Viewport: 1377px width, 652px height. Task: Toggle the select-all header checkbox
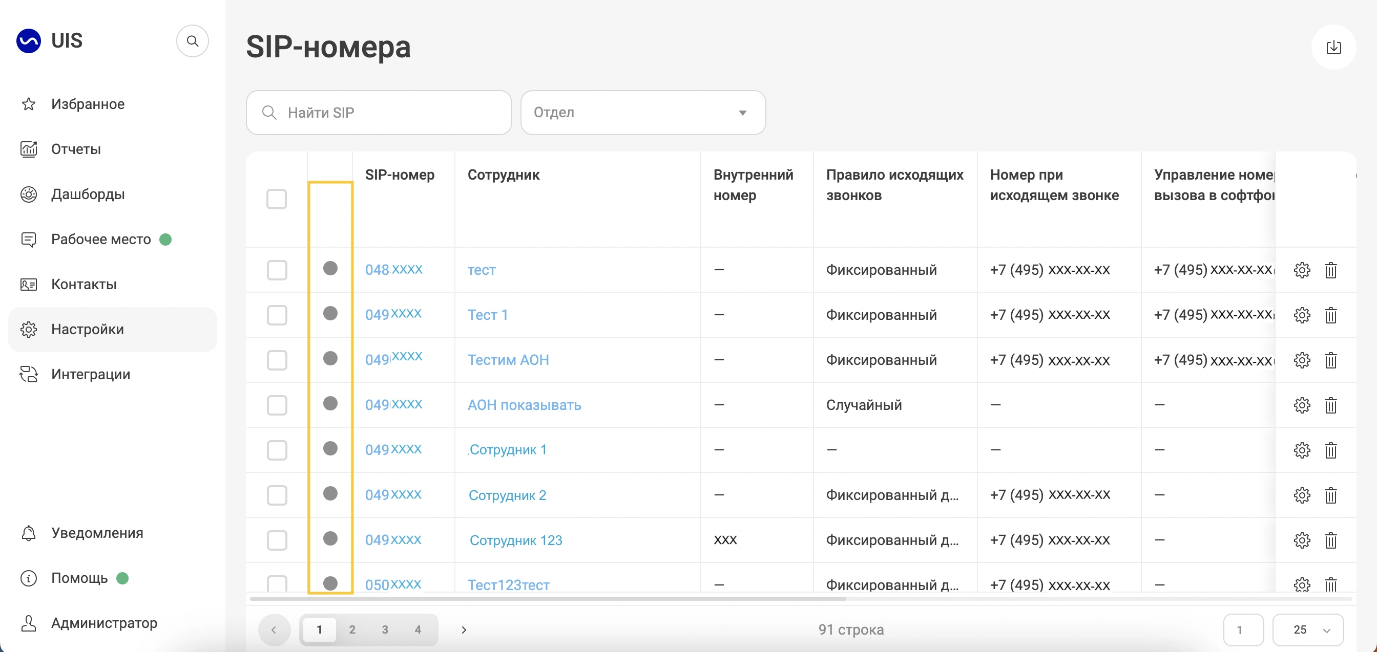click(276, 199)
